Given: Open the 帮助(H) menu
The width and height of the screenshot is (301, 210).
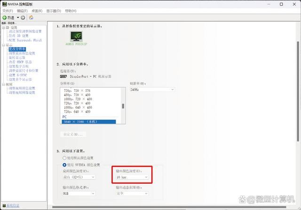Looking at the screenshot, I should (x=71, y=10).
